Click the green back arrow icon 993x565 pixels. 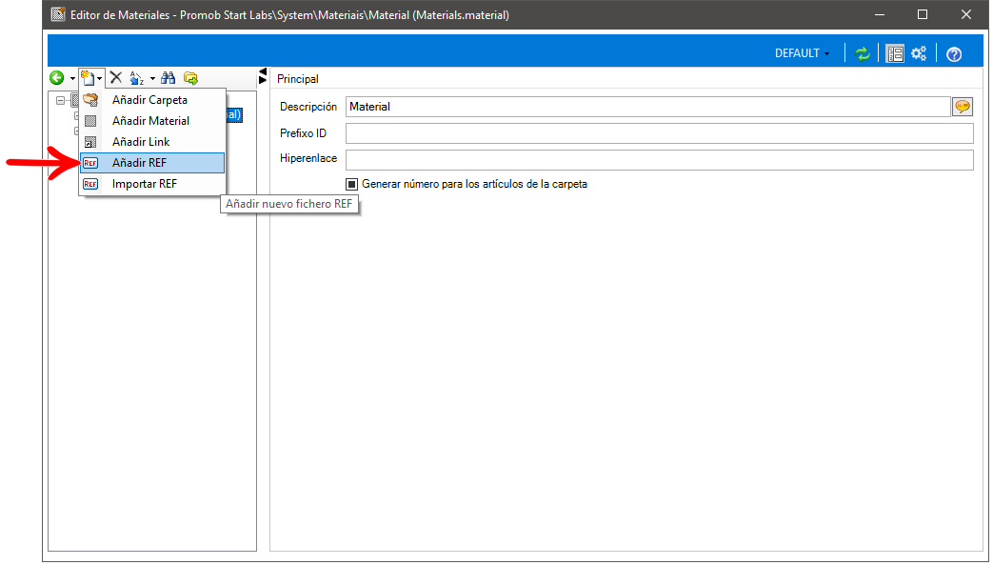57,78
